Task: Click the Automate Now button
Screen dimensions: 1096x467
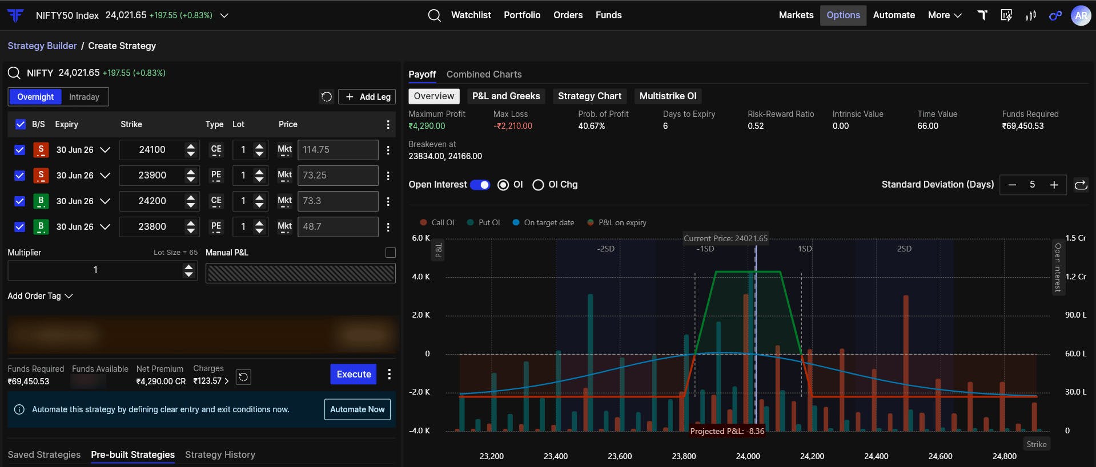Action: point(358,409)
